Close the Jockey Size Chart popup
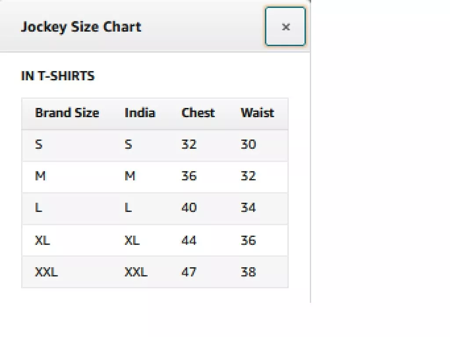Screen dimensions: 450x337 coord(285,26)
